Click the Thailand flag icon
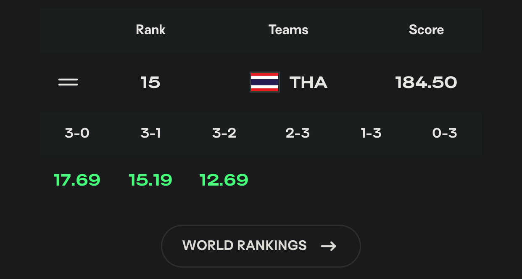 point(265,82)
